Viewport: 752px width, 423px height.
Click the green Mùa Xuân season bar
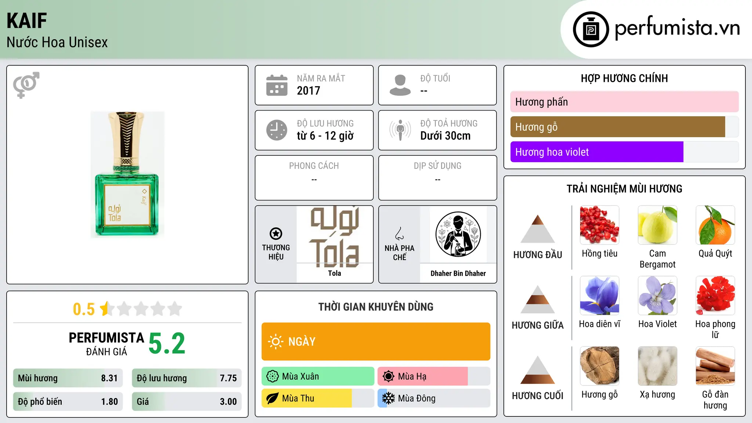pos(318,376)
